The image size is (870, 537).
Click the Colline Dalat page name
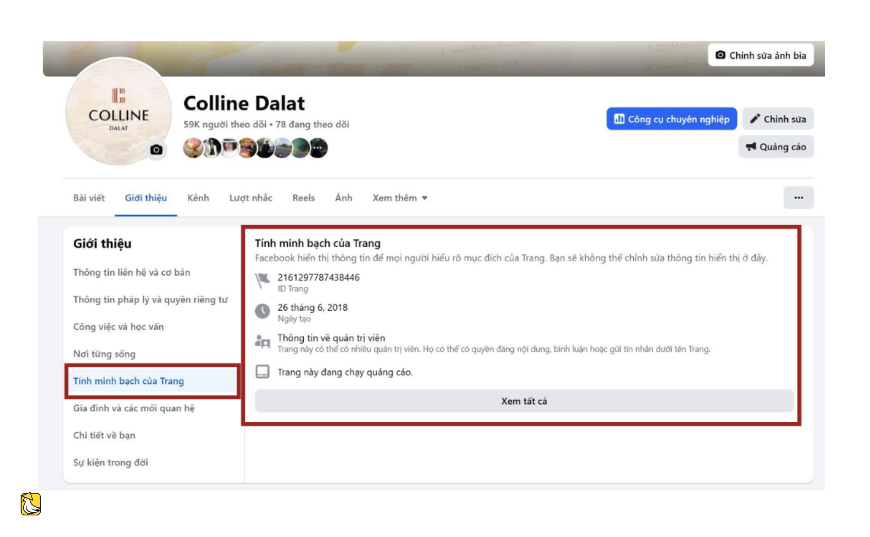point(244,103)
